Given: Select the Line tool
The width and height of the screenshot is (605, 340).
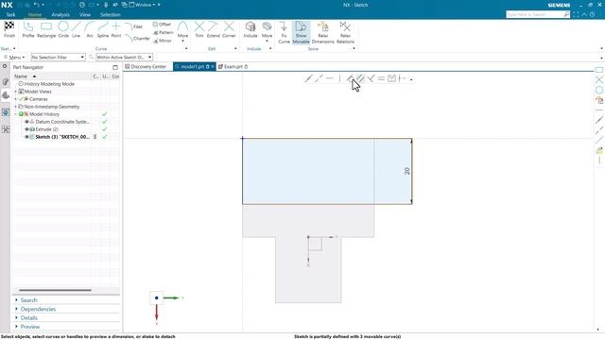Looking at the screenshot, I should pos(76,29).
